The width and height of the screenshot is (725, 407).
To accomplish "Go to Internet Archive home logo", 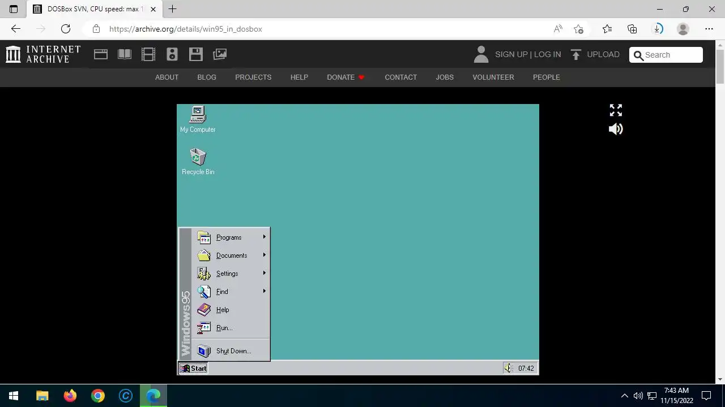I will pyautogui.click(x=43, y=54).
